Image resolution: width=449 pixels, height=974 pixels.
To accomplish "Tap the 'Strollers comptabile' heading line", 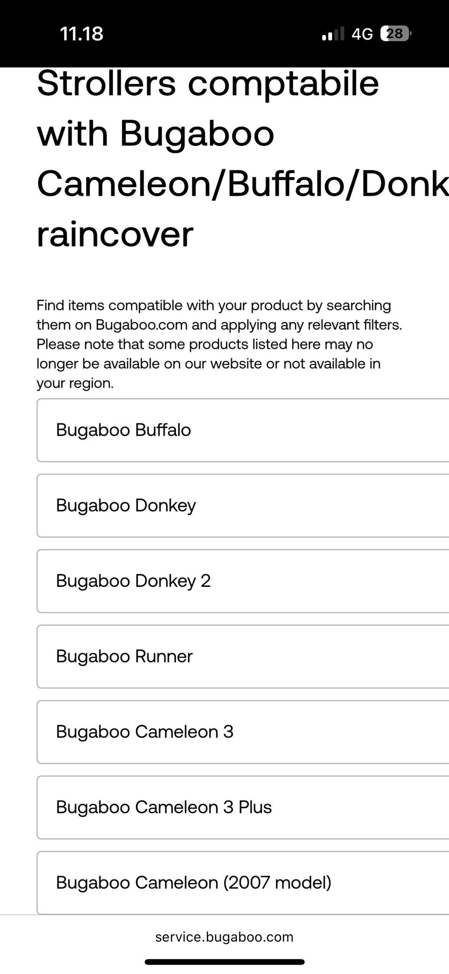I will 208,84.
